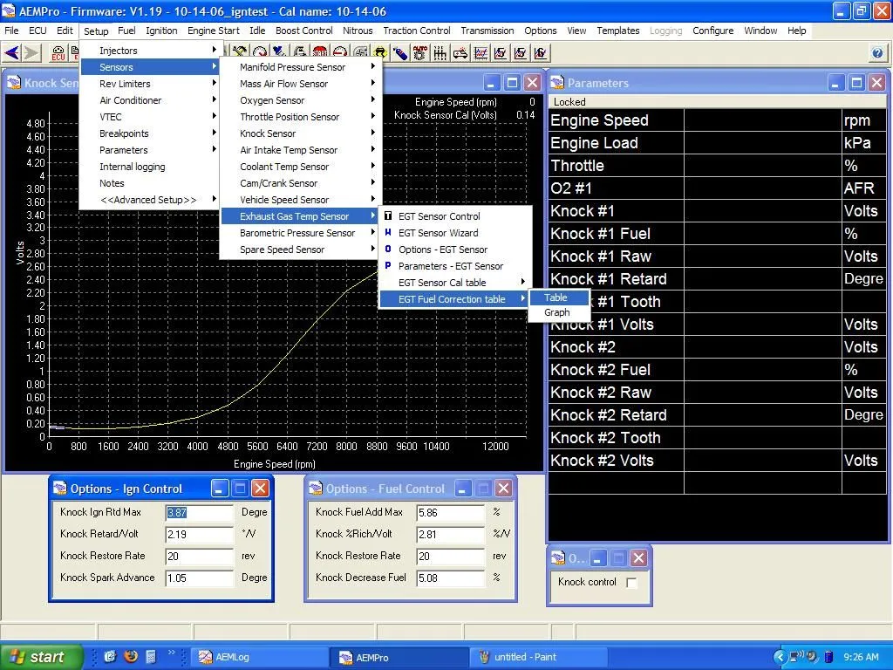Click the blue back arrow toolbar icon
The width and height of the screenshot is (893, 670).
11,53
